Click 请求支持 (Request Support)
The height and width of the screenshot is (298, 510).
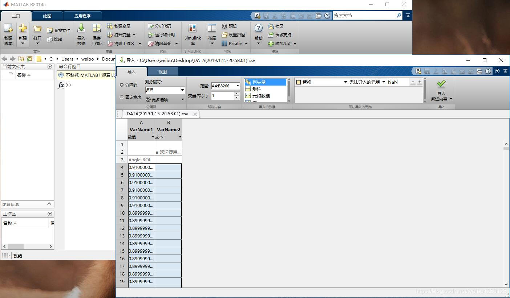click(280, 35)
